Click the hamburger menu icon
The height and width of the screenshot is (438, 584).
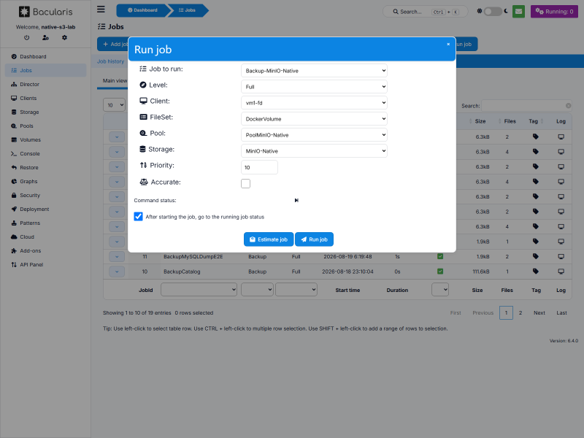tap(101, 9)
